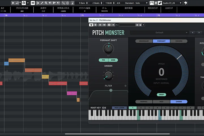Toggle the Audition Loop icon
The width and height of the screenshot is (204, 136).
(17, 3)
